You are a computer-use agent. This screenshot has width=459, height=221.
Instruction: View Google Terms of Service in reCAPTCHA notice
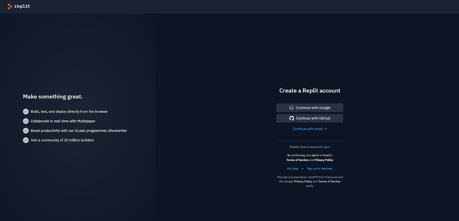[x=329, y=181]
